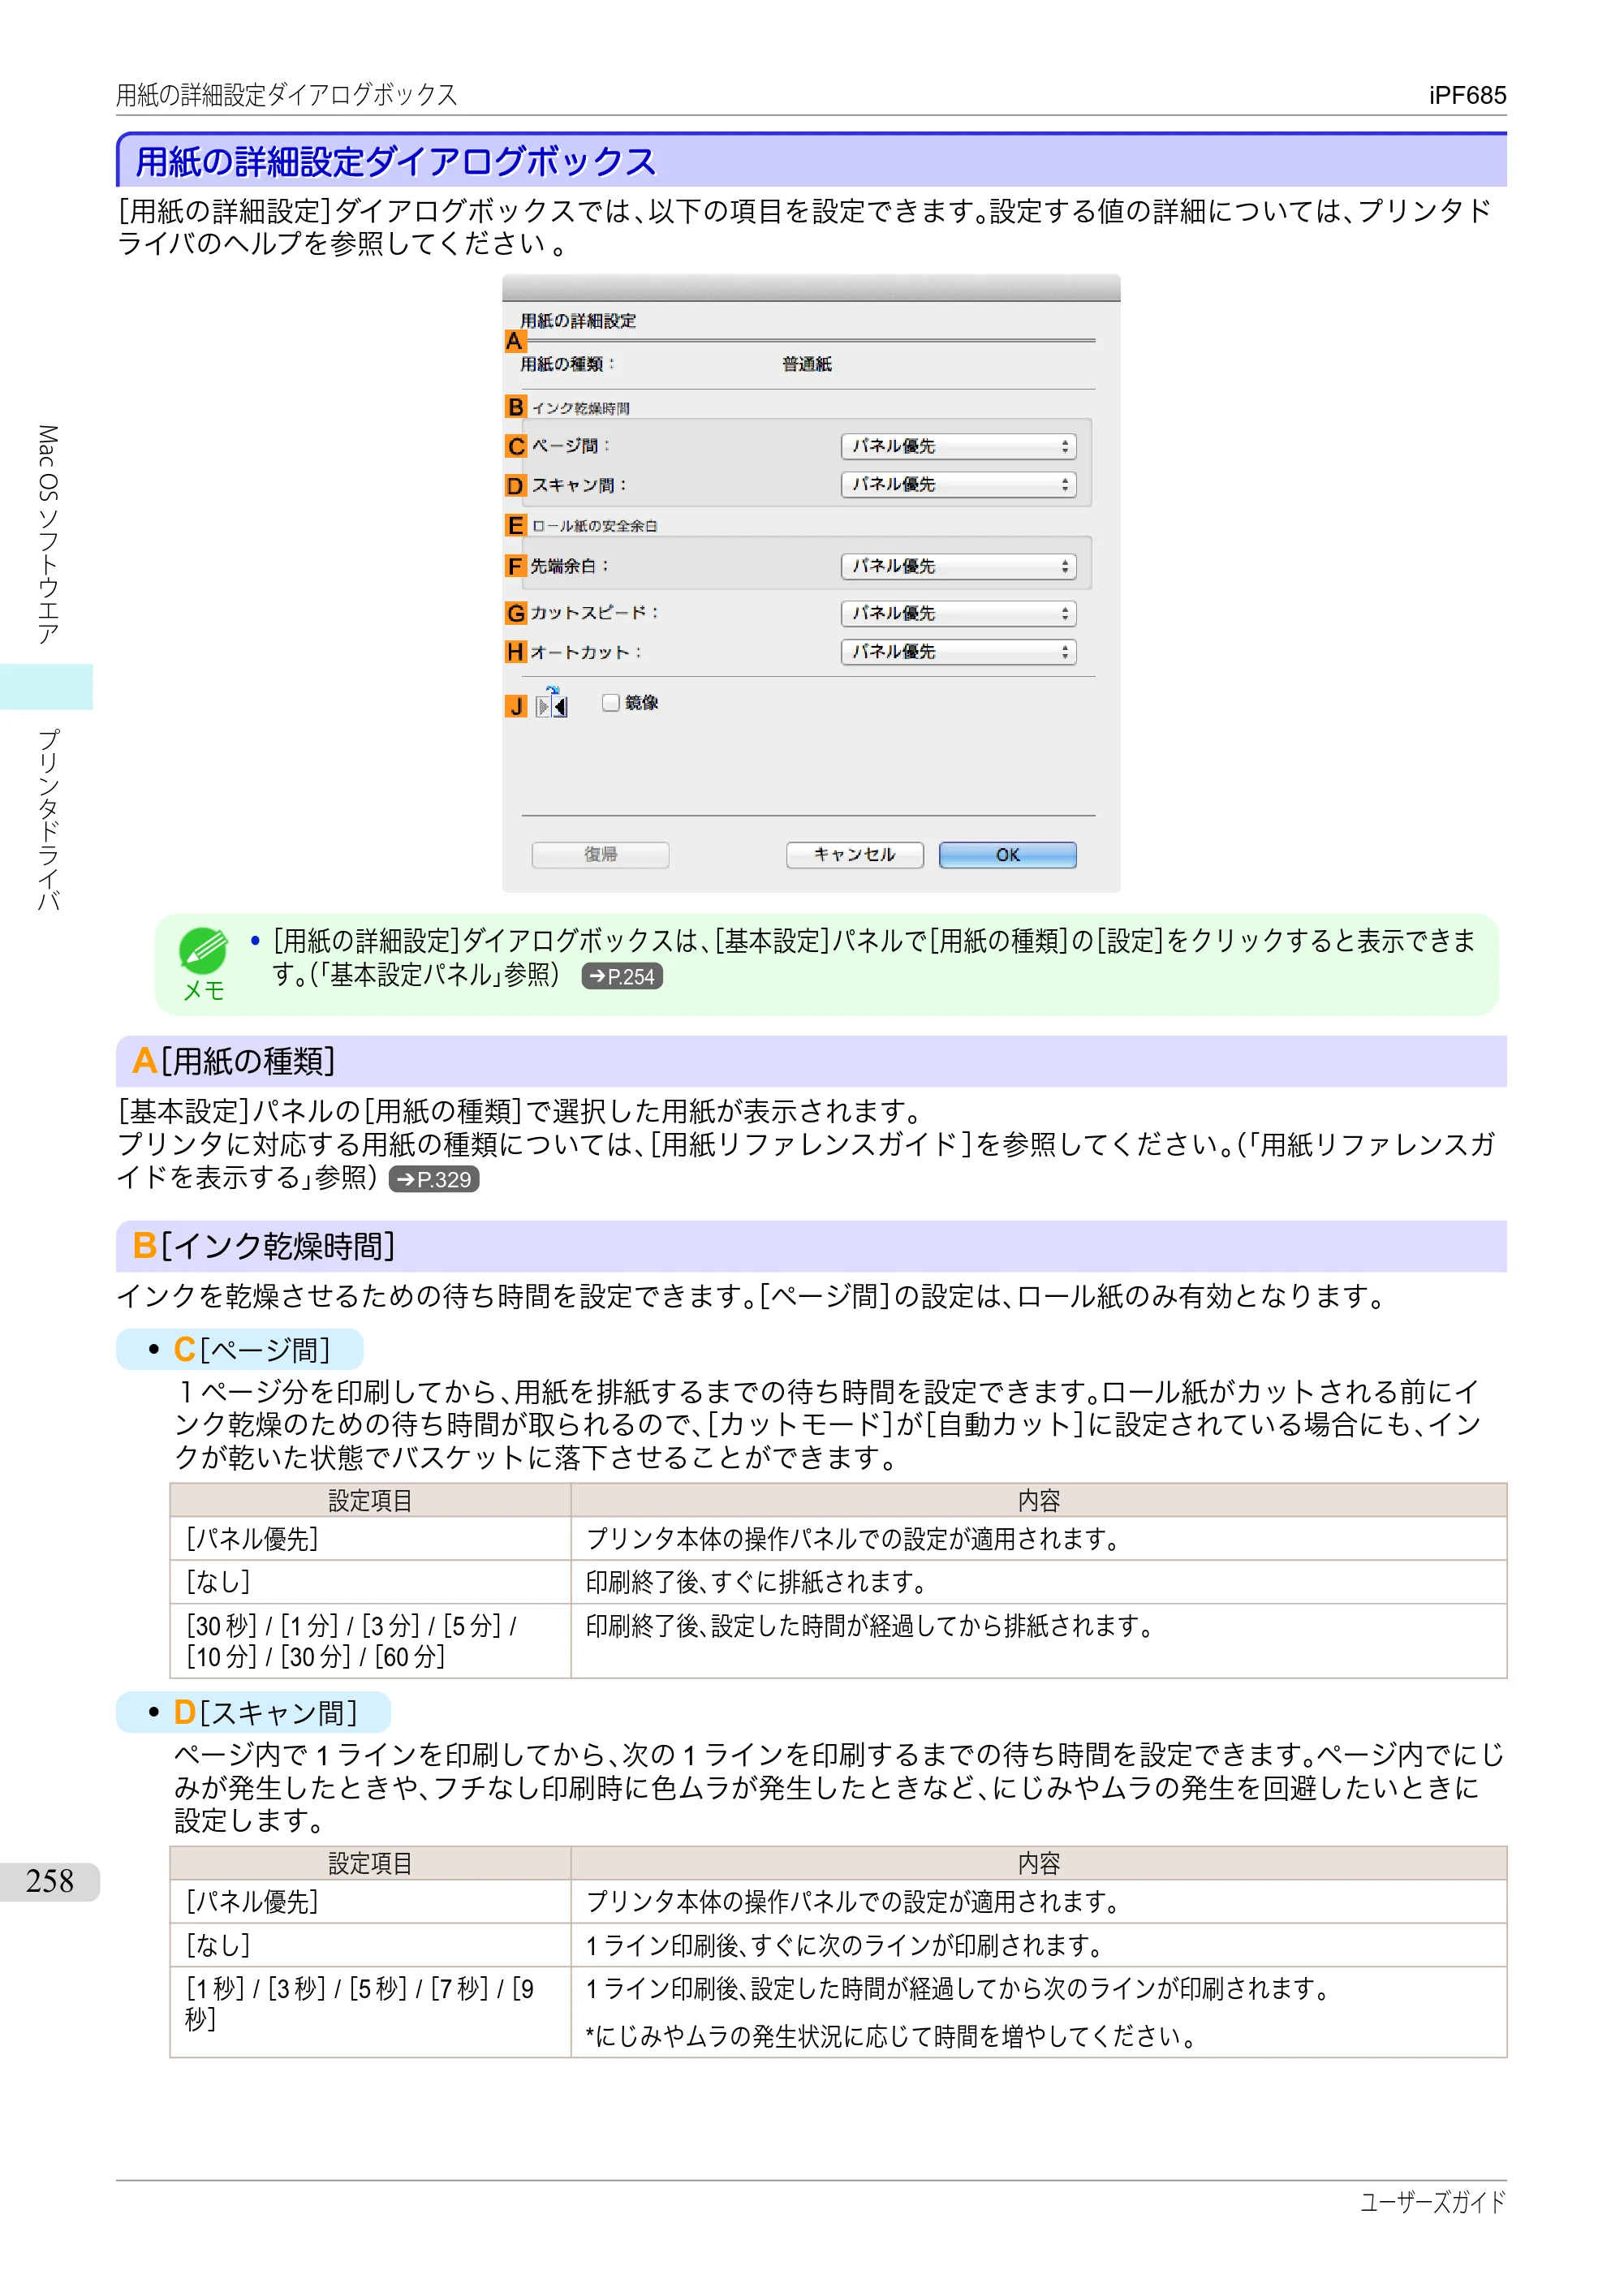Viewport: 1624px width, 2296px height.
Task: Open the カットスピード dropdown
Action: (958, 613)
